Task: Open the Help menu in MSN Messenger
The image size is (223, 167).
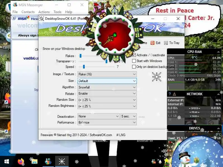Action: [x=69, y=12]
